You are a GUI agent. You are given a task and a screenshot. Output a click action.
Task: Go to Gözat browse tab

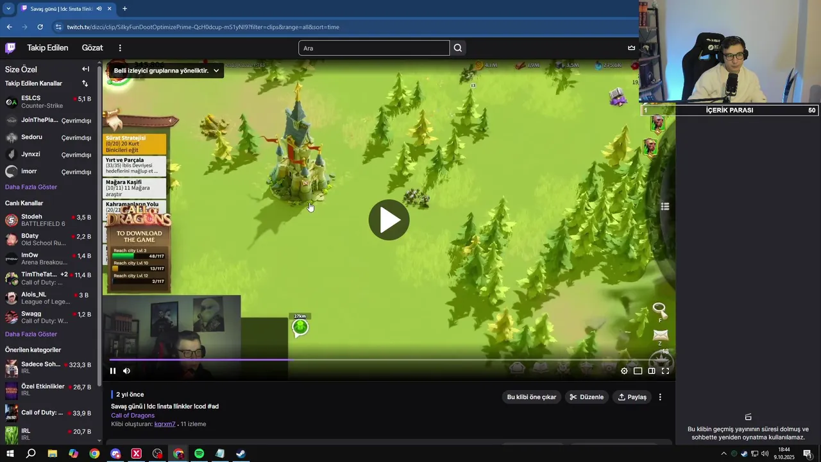click(x=92, y=48)
